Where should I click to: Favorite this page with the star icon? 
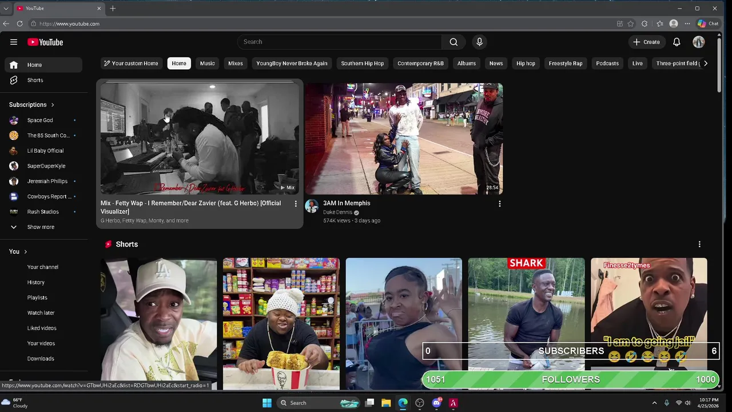click(x=631, y=23)
